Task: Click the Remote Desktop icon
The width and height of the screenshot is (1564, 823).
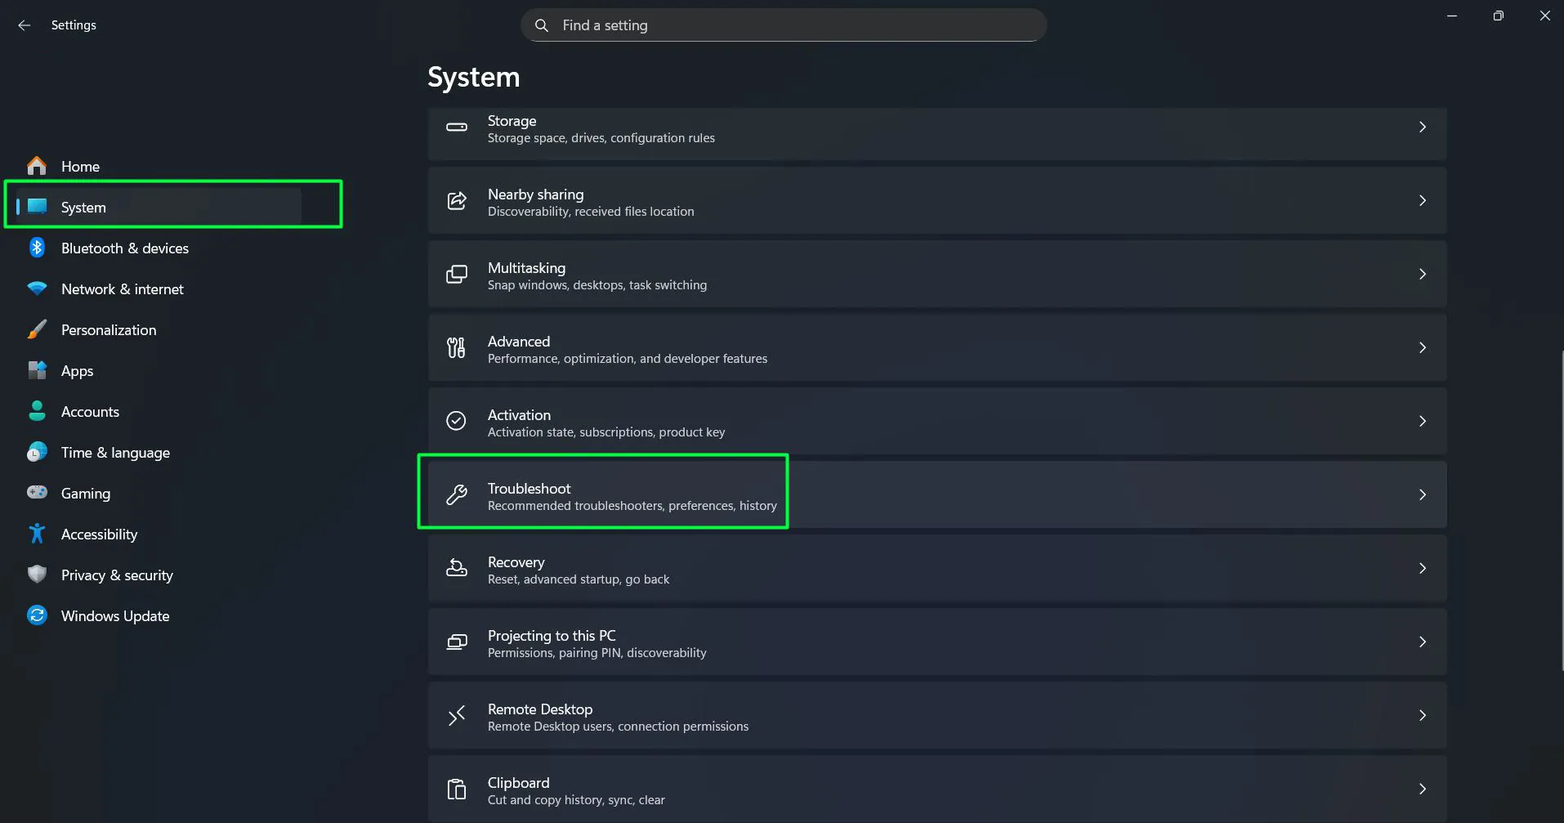Action: click(x=456, y=714)
